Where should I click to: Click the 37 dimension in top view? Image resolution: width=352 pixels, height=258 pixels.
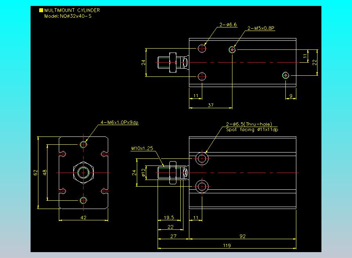(x=210, y=105)
